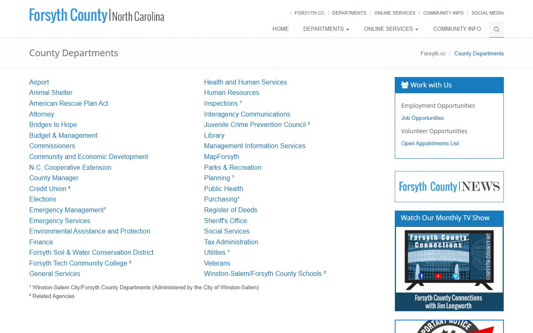Visit N.C. Cooperative Extension
This screenshot has height=333, width=533.
tap(70, 167)
